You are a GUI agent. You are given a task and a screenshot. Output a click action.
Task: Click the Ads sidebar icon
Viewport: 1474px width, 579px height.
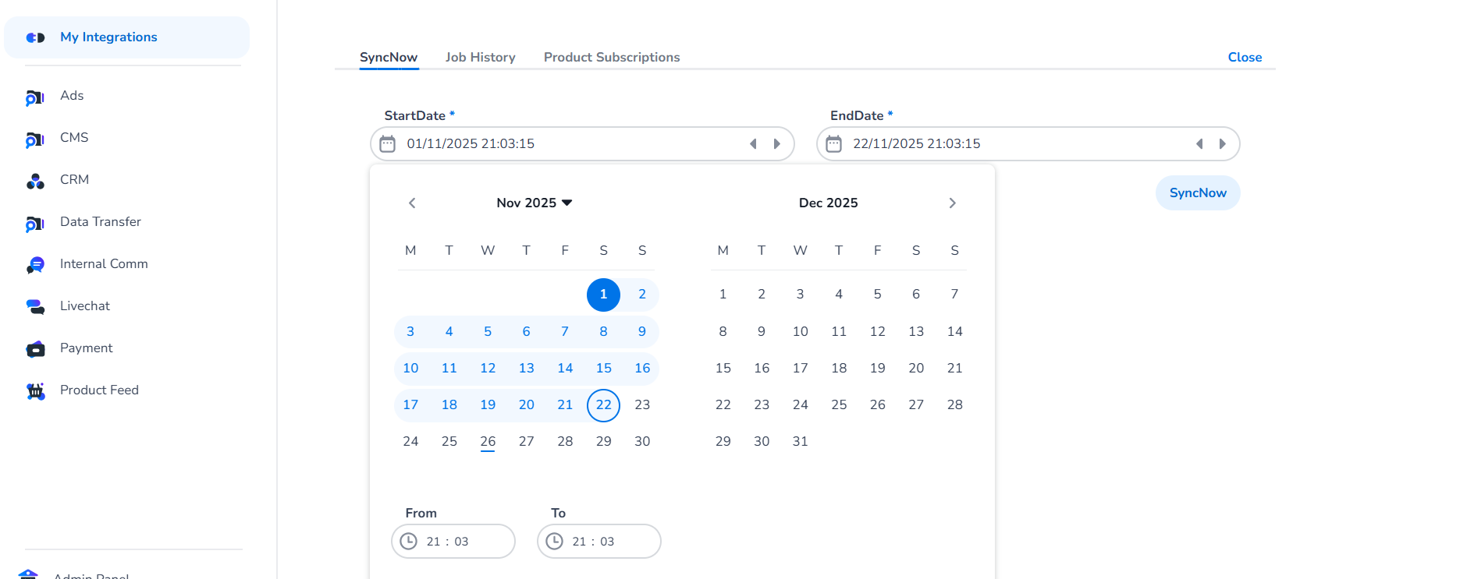[x=35, y=97]
